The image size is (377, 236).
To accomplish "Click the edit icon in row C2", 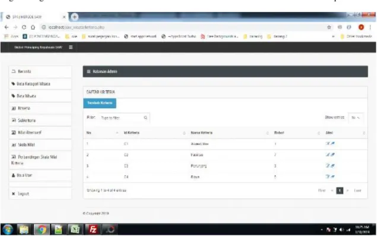I will click(x=328, y=155).
